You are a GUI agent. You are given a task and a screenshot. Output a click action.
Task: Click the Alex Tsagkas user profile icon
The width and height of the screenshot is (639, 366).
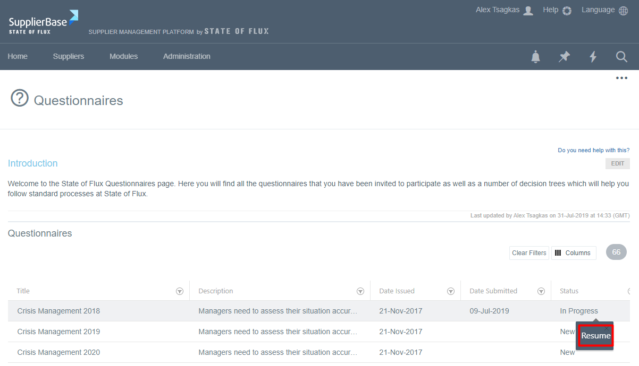528,11
